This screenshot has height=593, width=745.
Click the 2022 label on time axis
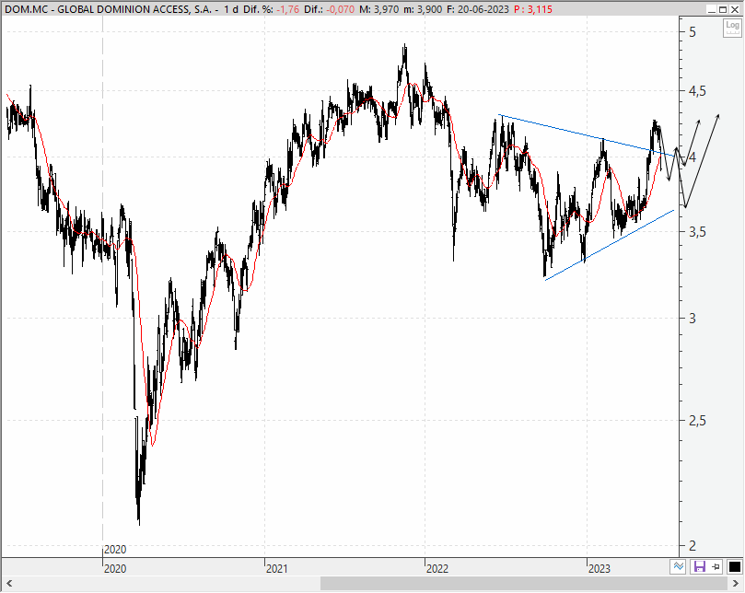[437, 568]
